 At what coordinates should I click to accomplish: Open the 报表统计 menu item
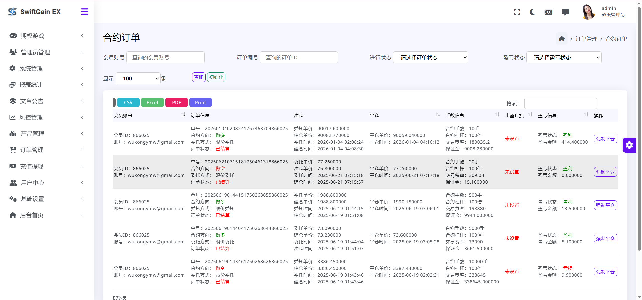(31, 85)
